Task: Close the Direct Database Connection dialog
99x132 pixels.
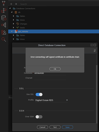Action: [95, 45]
